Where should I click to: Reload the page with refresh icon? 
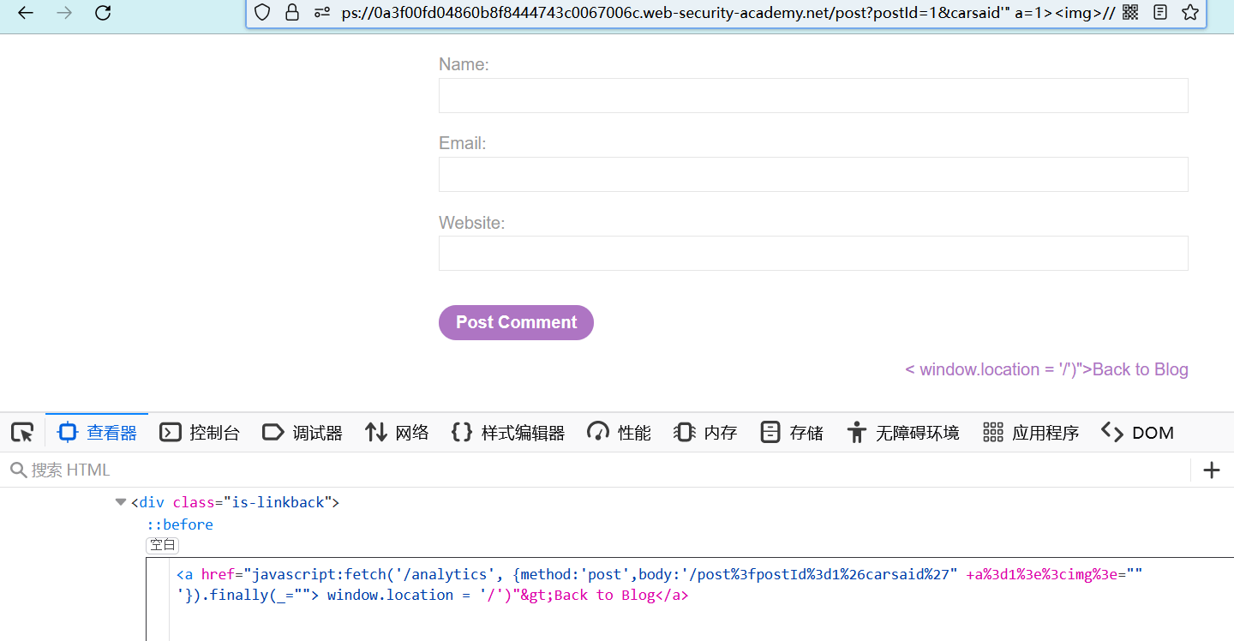103,13
